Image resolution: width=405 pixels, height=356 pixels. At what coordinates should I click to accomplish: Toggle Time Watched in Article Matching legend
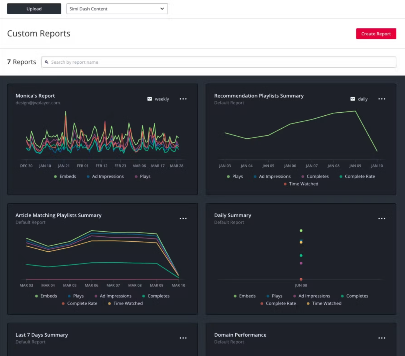click(125, 303)
